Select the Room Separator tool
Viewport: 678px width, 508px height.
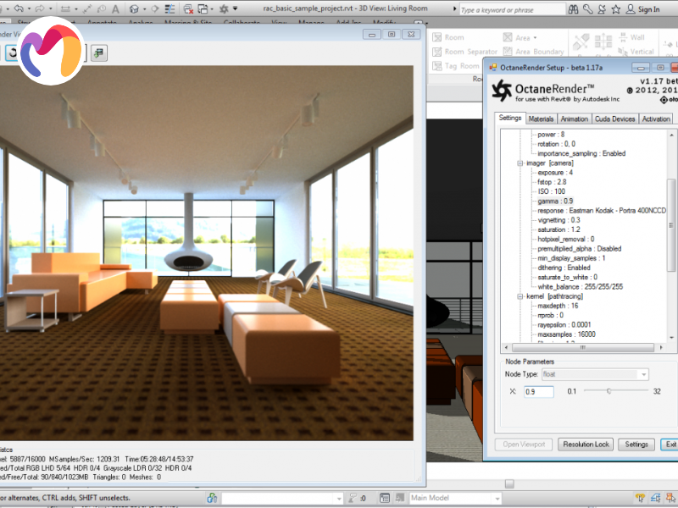[435, 52]
